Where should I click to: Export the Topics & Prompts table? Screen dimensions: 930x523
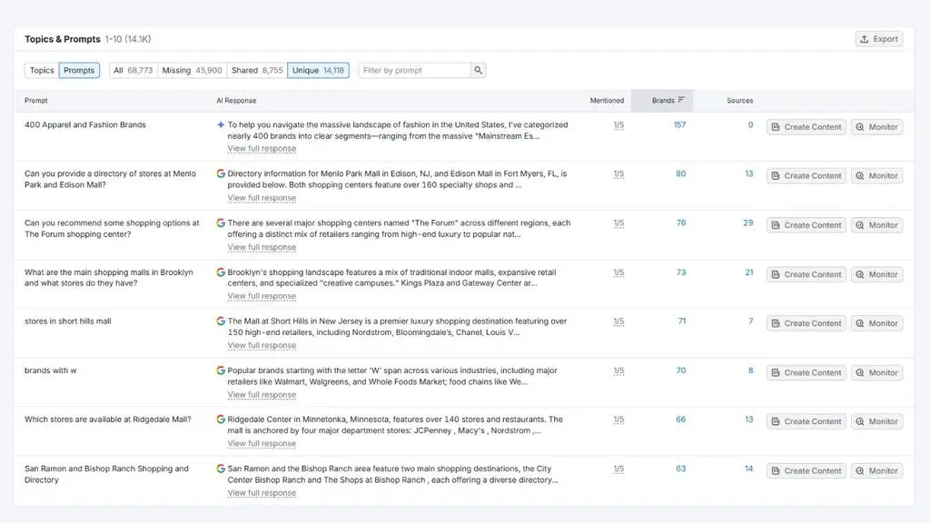tap(879, 39)
